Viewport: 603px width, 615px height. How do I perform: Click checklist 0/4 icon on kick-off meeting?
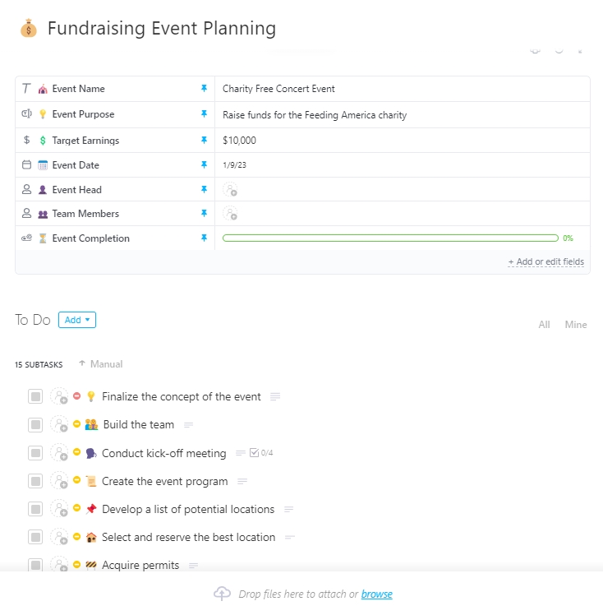click(260, 453)
